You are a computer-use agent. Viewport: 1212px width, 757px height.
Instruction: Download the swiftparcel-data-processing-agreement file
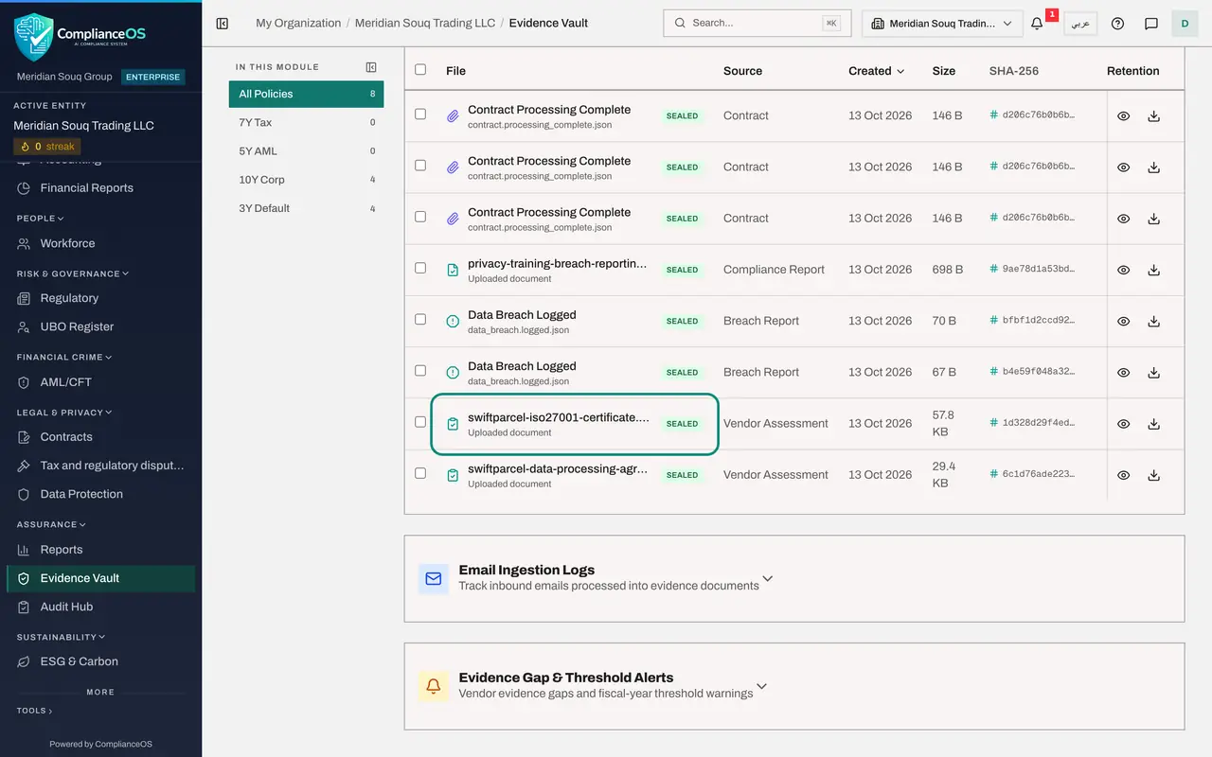pyautogui.click(x=1153, y=475)
